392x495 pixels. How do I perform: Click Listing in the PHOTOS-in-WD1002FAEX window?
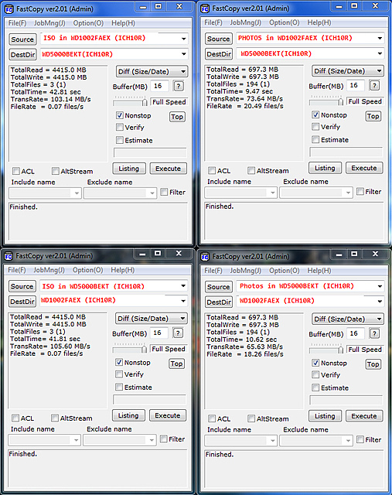[x=325, y=168]
